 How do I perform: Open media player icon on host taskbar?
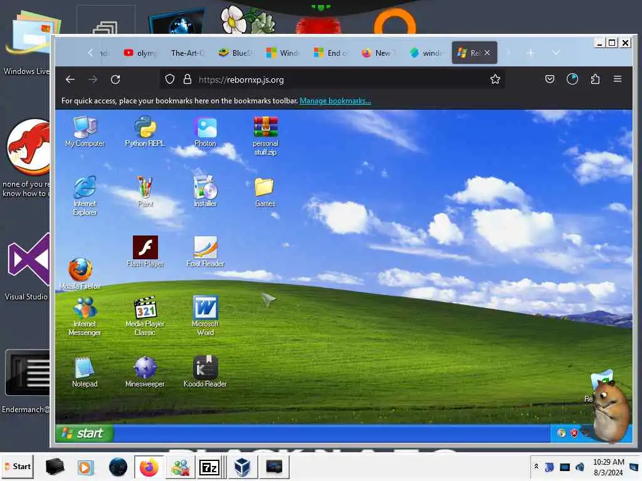85,467
